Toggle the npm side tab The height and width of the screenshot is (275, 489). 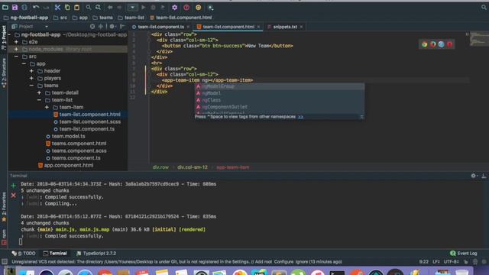coord(4,237)
